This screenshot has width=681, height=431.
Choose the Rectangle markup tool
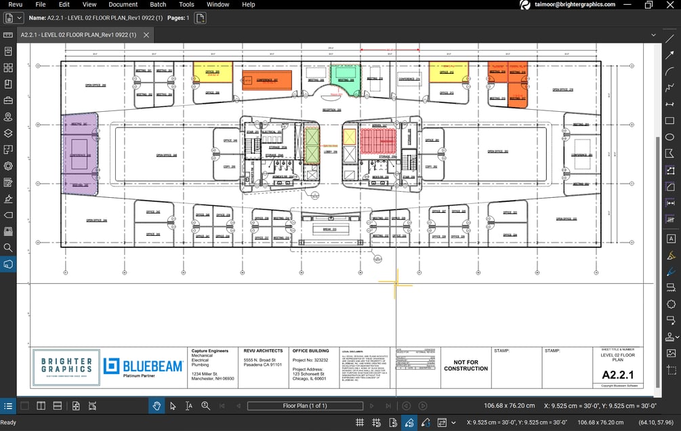click(670, 121)
